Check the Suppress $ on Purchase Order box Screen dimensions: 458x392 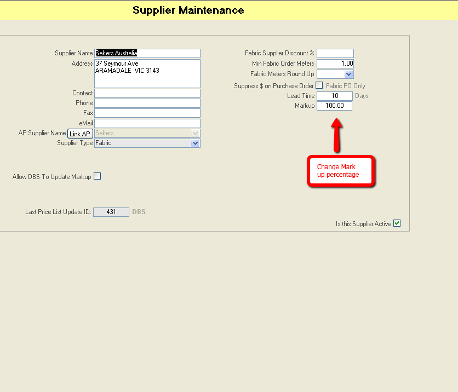tap(319, 85)
